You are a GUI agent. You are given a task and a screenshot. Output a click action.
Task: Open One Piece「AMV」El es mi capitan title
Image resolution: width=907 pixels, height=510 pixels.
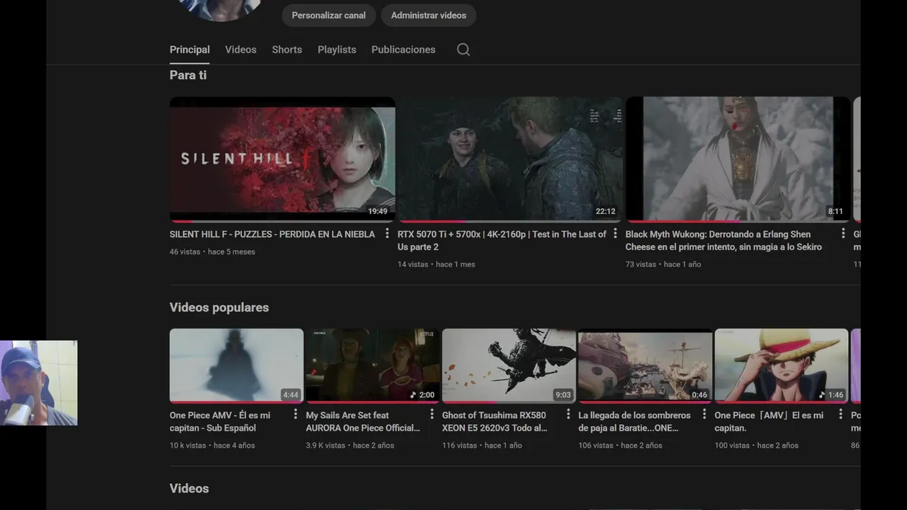769,421
